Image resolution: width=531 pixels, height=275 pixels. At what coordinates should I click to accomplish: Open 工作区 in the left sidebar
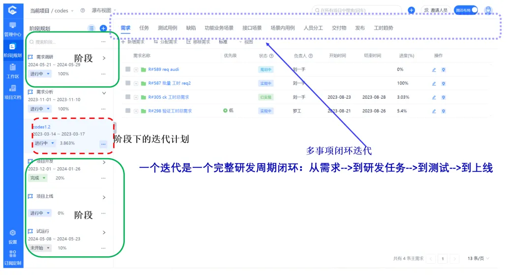pyautogui.click(x=12, y=71)
